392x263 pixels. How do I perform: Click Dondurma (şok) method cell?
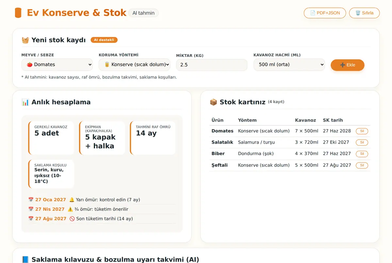point(256,154)
